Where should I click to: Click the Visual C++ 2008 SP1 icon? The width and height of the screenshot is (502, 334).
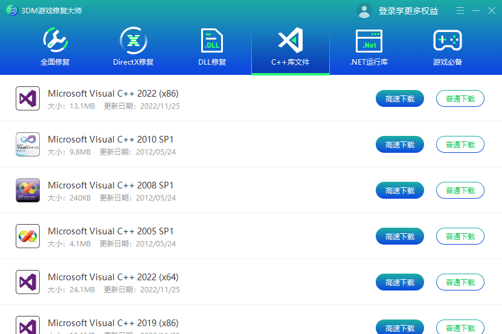tap(28, 190)
